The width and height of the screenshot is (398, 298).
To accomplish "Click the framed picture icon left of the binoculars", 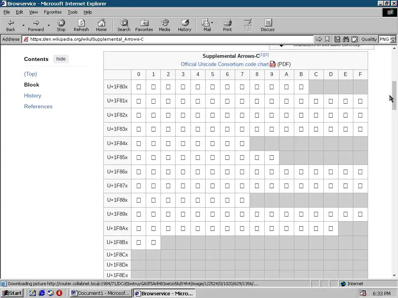I will point(337,39).
